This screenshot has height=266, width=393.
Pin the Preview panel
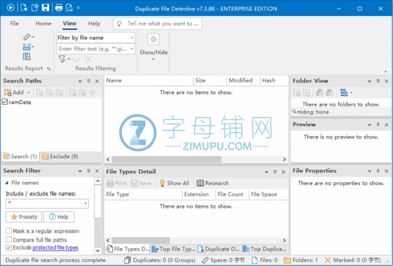pyautogui.click(x=378, y=124)
